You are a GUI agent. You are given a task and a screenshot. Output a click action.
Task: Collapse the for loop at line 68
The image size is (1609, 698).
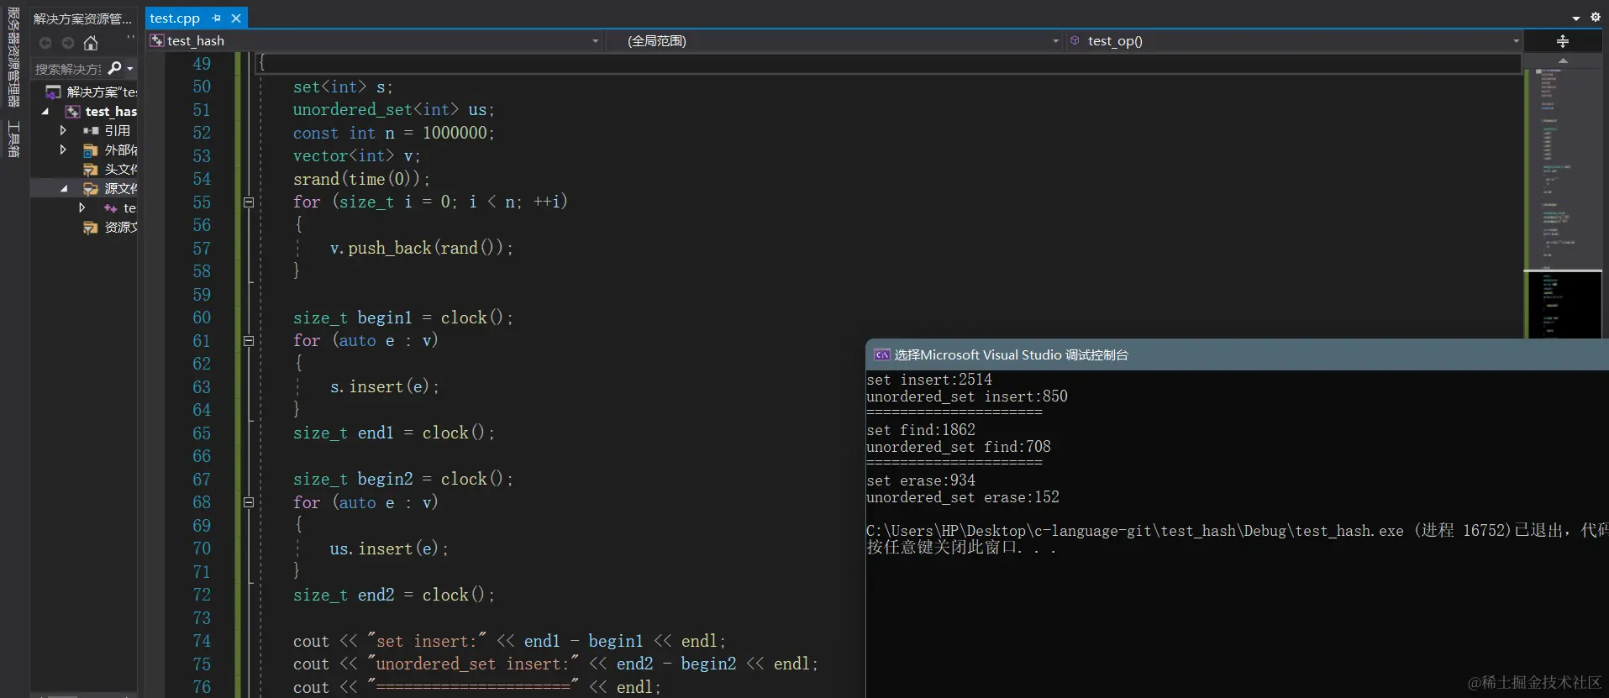[249, 502]
